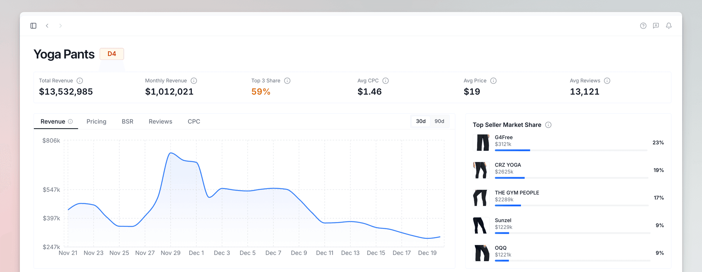
Task: Click the Dec 19 axis label
Action: tap(427, 253)
